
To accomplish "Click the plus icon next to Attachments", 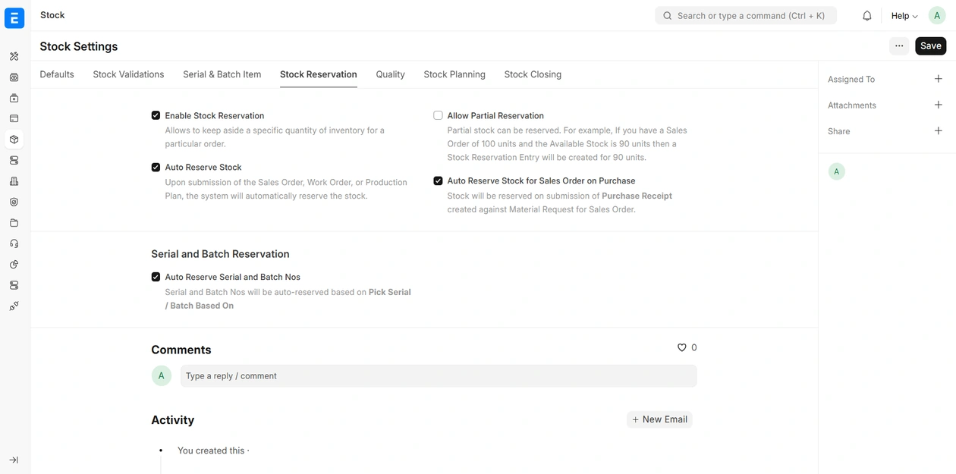I will [938, 105].
